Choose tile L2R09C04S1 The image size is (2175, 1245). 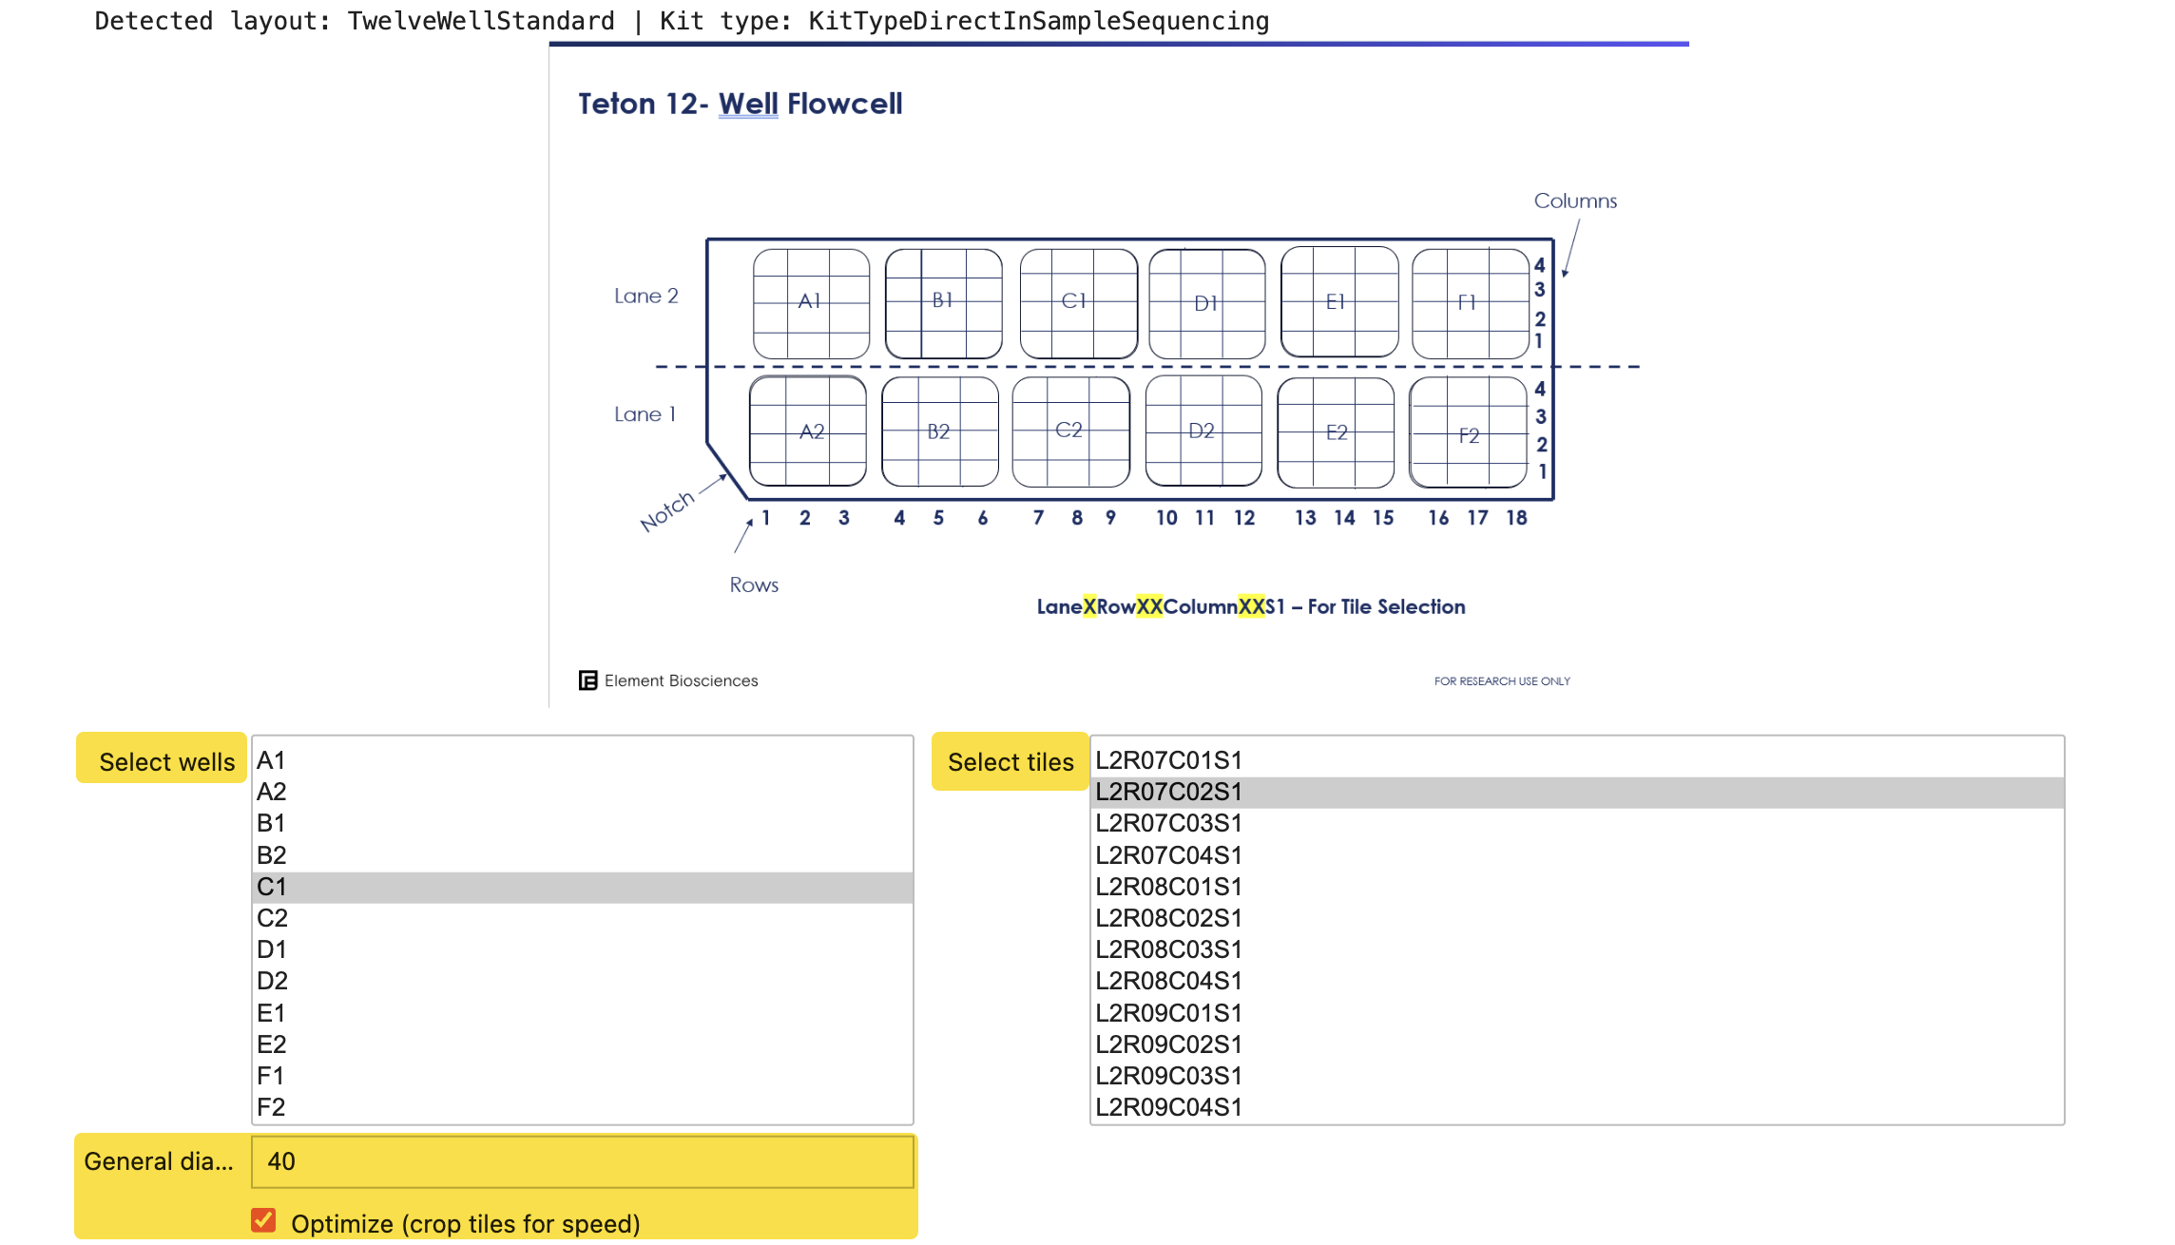pyautogui.click(x=1577, y=1107)
